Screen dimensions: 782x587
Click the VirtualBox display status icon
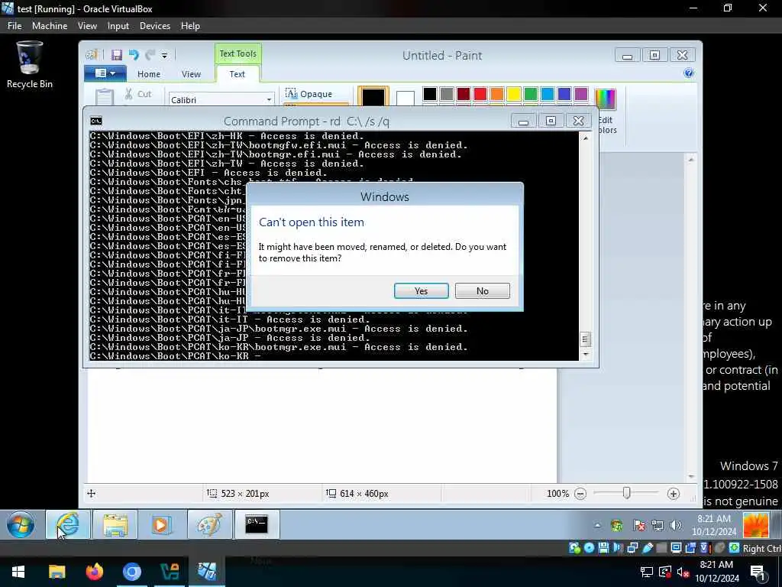(x=676, y=548)
